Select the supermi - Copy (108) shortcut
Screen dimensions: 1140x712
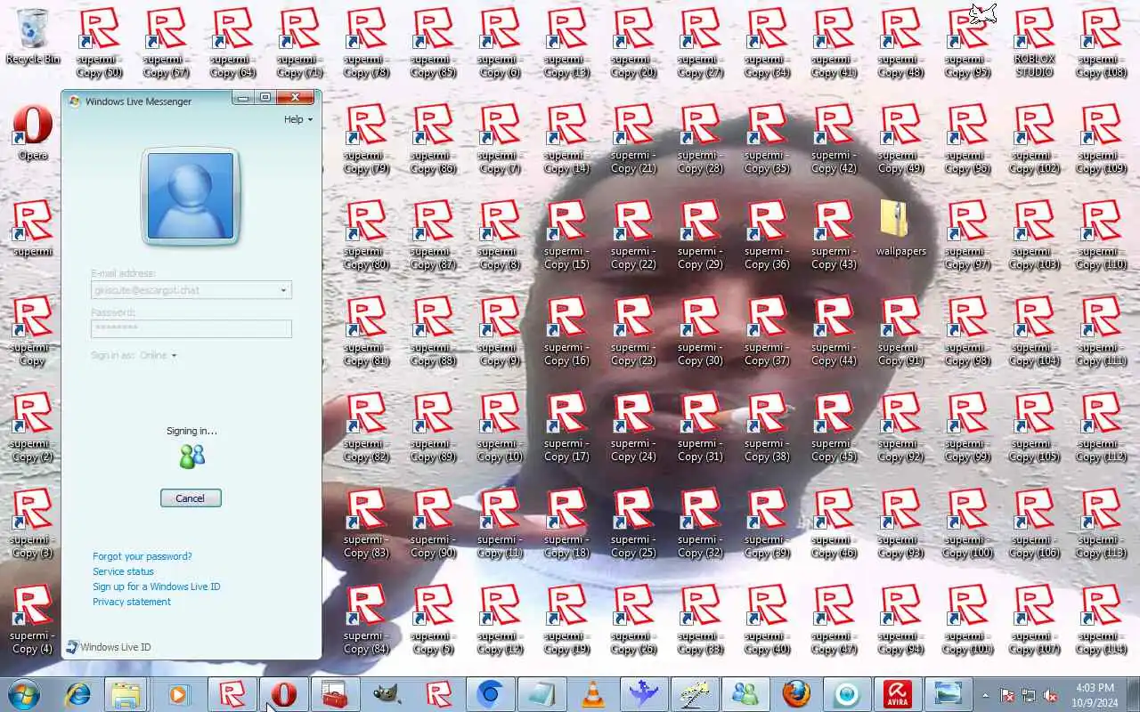tap(1102, 42)
